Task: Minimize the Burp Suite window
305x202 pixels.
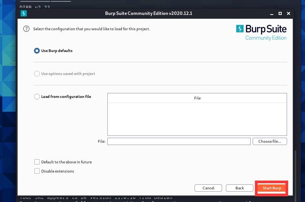Action: point(272,13)
